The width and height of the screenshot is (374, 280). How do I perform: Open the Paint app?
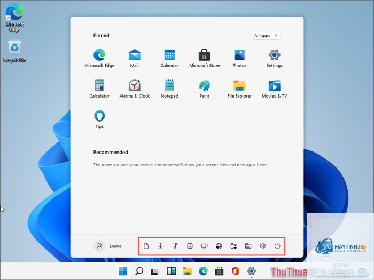[x=205, y=89]
